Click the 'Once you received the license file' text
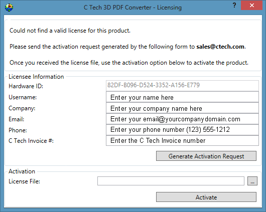Screen dimensions: 266x212 (129, 63)
